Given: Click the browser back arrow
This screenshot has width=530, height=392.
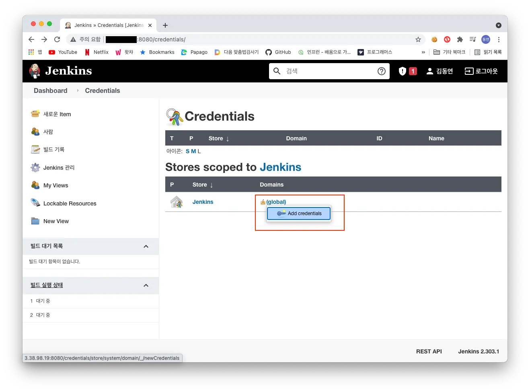Looking at the screenshot, I should point(31,39).
